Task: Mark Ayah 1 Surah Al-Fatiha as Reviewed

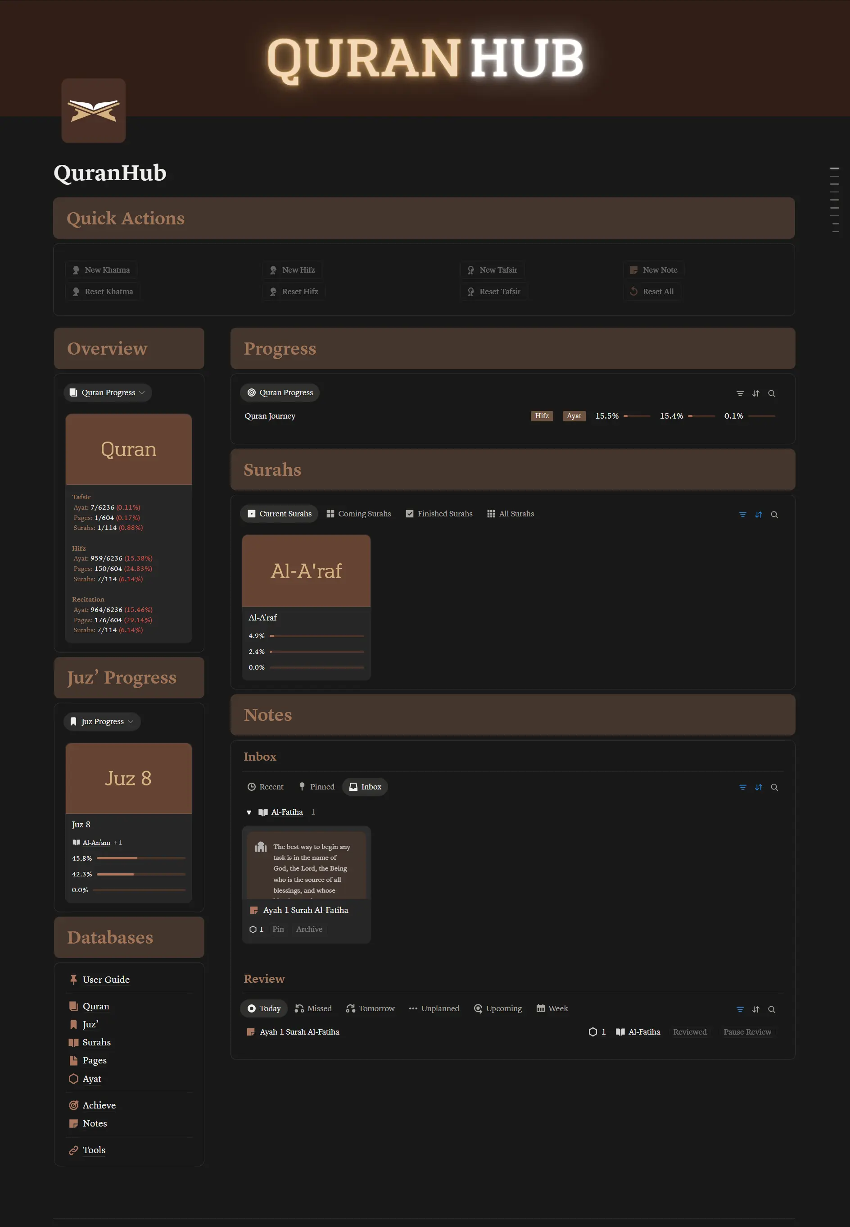Action: coord(690,1032)
